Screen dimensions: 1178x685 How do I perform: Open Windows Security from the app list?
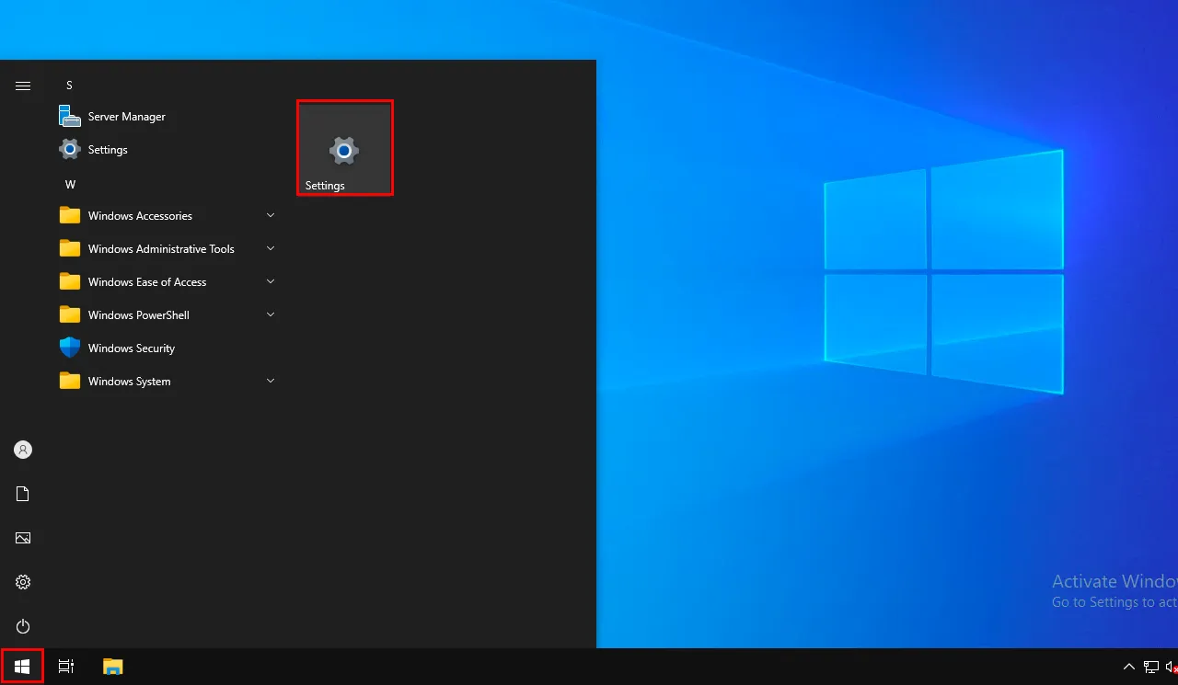point(131,348)
